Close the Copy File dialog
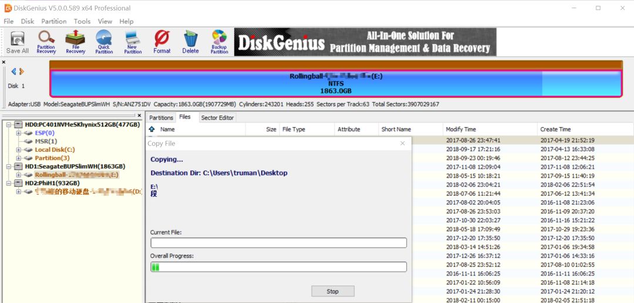Screen dimensions: 634x303 click(402, 143)
